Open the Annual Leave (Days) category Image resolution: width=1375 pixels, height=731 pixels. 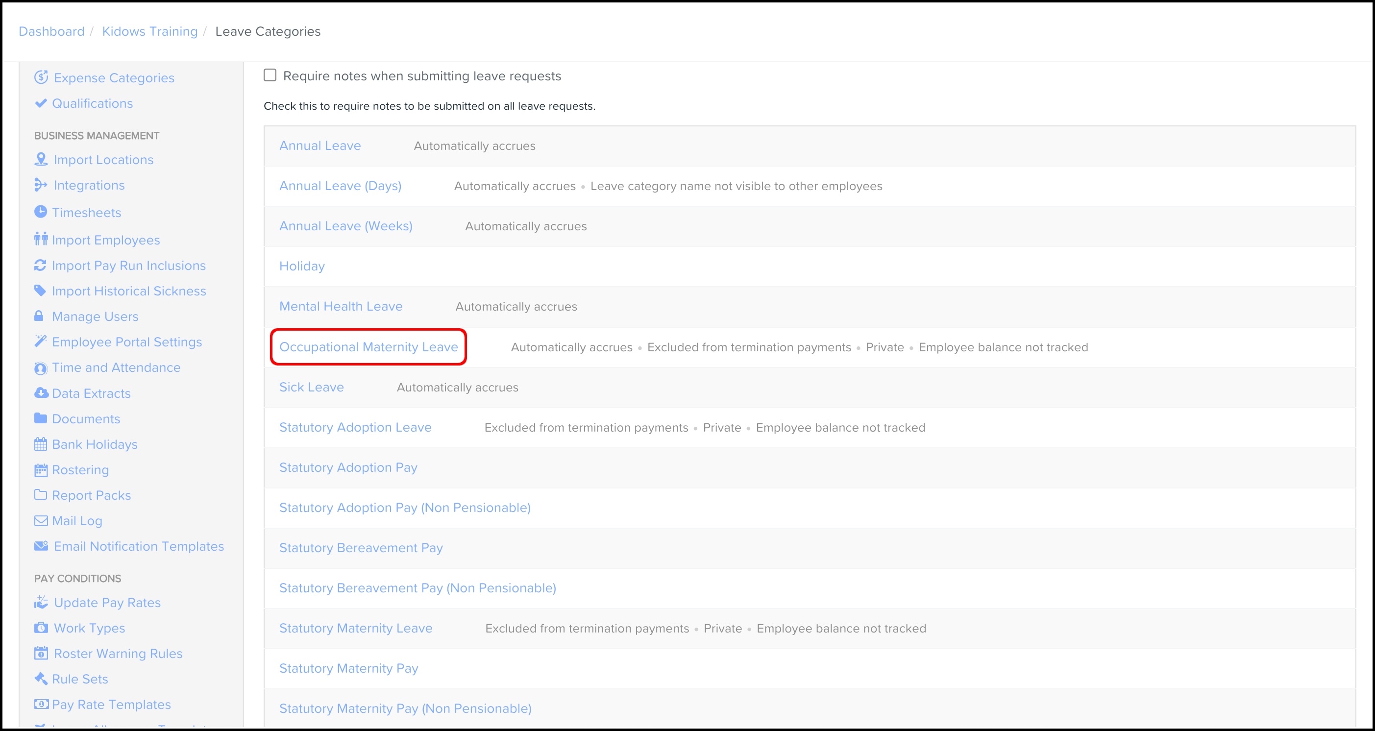pos(340,186)
